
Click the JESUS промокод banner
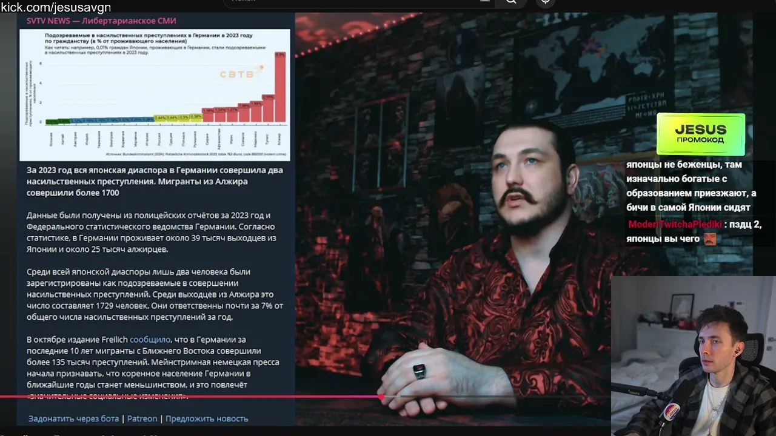point(700,134)
